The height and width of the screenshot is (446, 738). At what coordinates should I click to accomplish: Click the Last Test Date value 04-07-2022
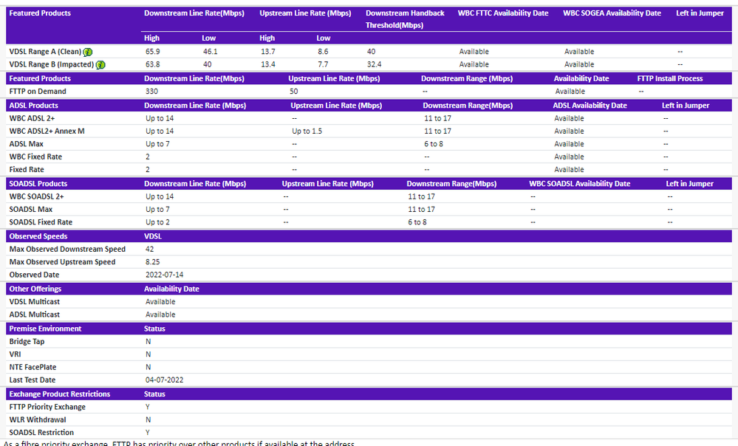pos(165,380)
